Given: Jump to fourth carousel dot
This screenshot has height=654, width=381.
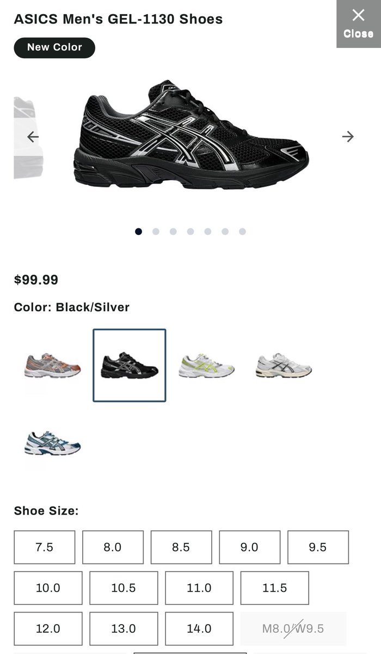Looking at the screenshot, I should (x=190, y=232).
